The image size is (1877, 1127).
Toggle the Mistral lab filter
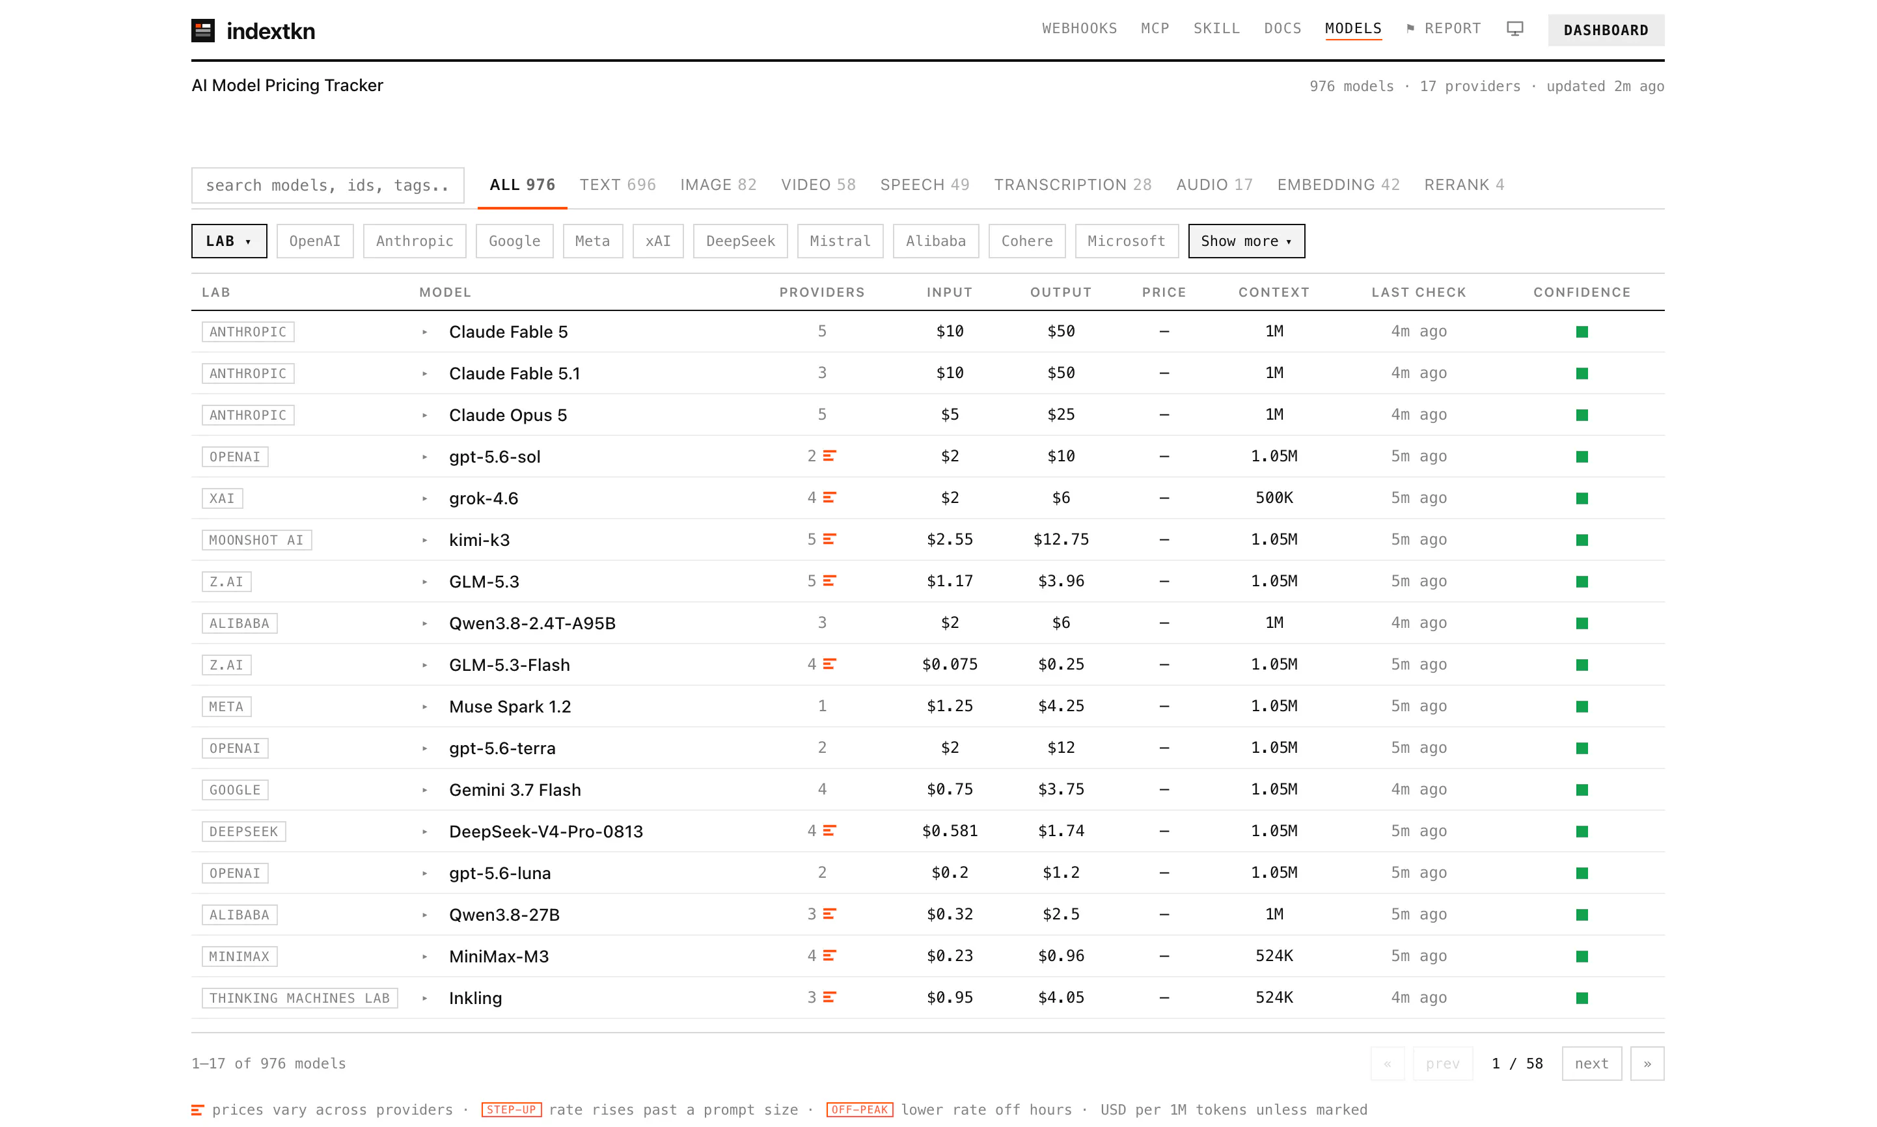[840, 241]
